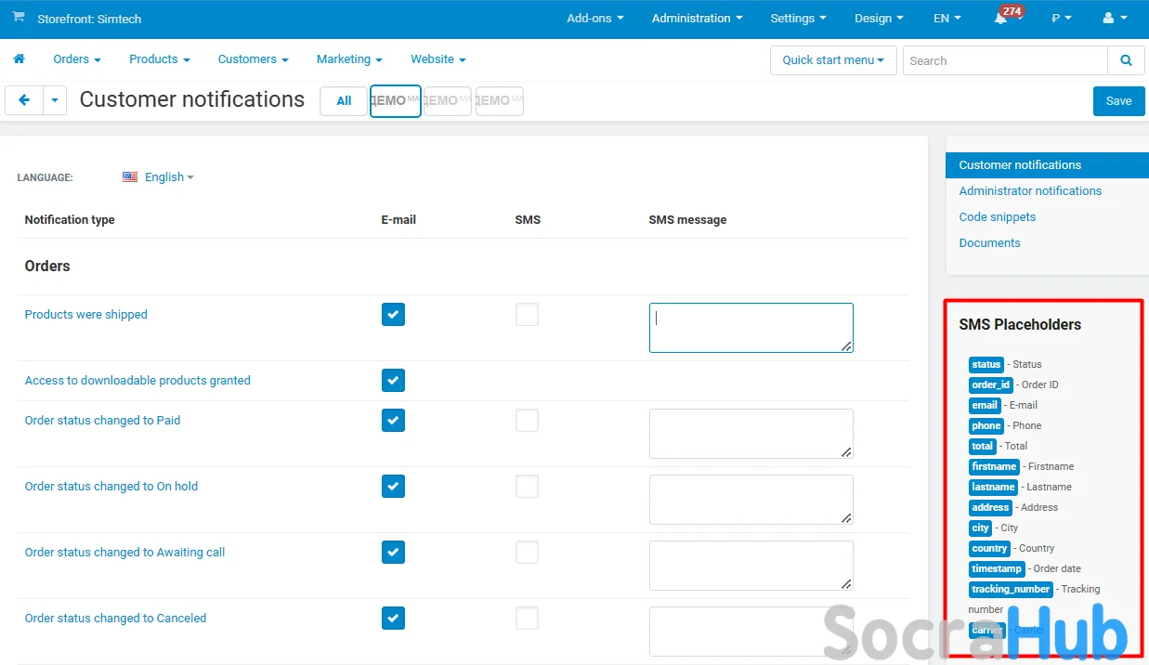Enable SMS for Order status changed to On hold
This screenshot has width=1149, height=665.
[x=527, y=487]
